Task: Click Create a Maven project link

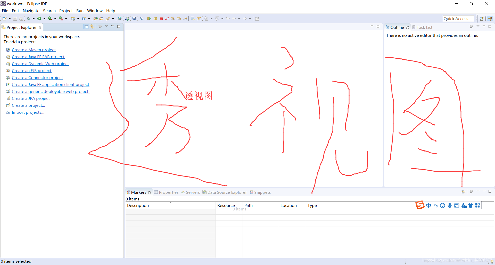Action: [x=34, y=50]
